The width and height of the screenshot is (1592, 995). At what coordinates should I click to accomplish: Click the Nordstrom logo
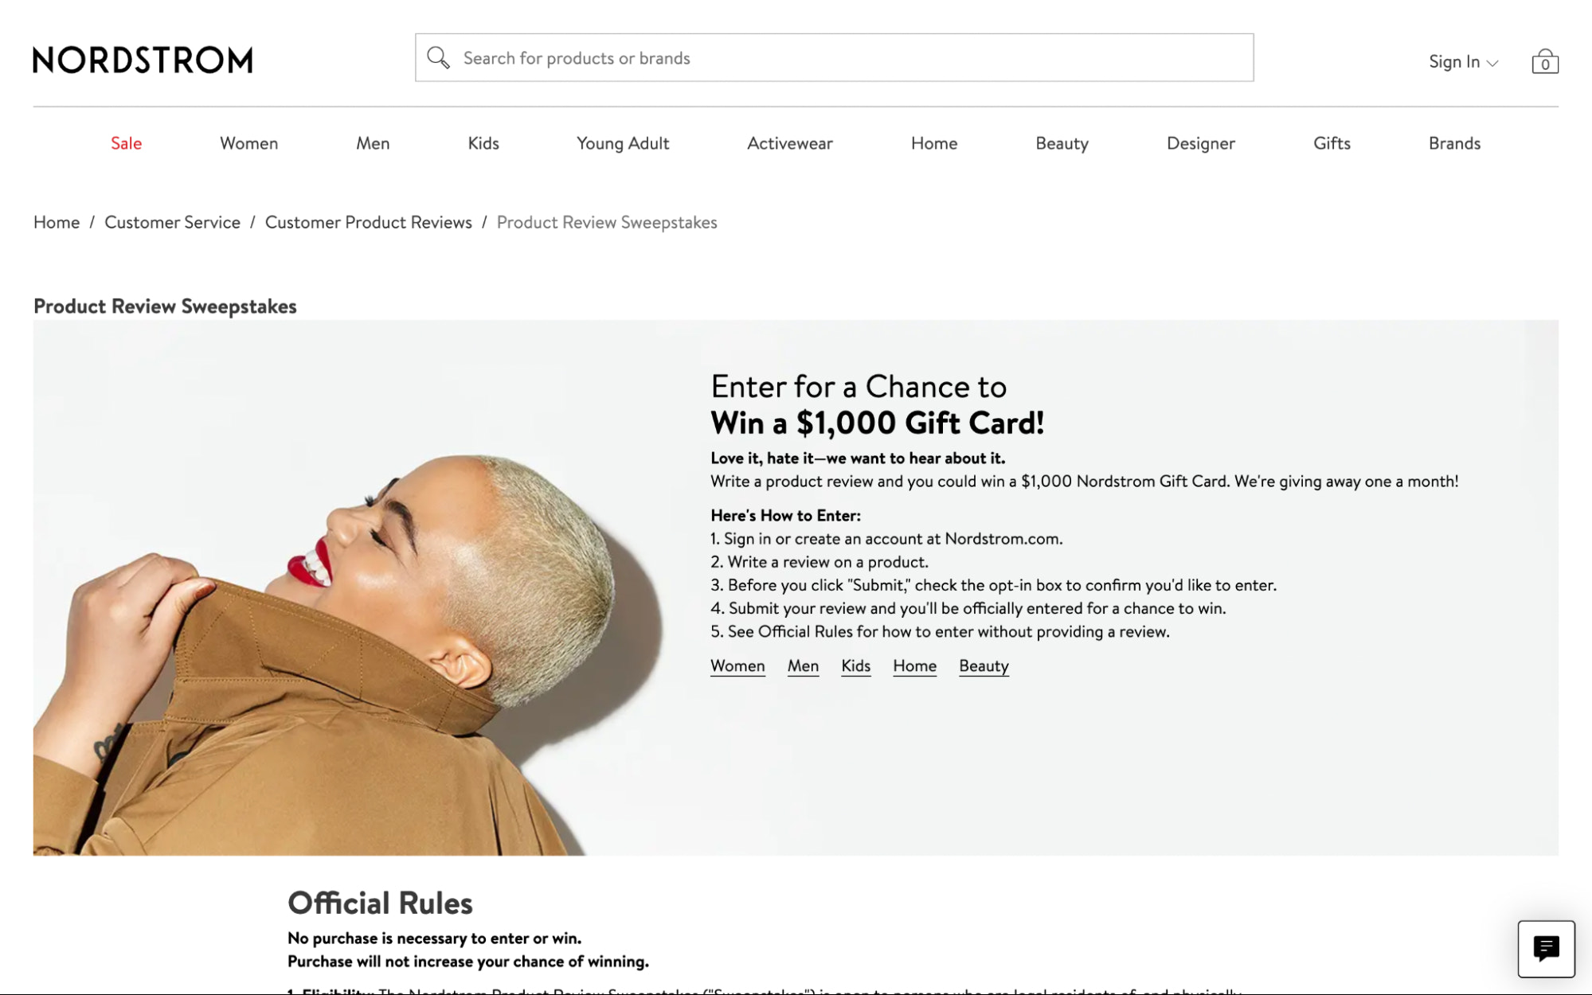coord(143,60)
